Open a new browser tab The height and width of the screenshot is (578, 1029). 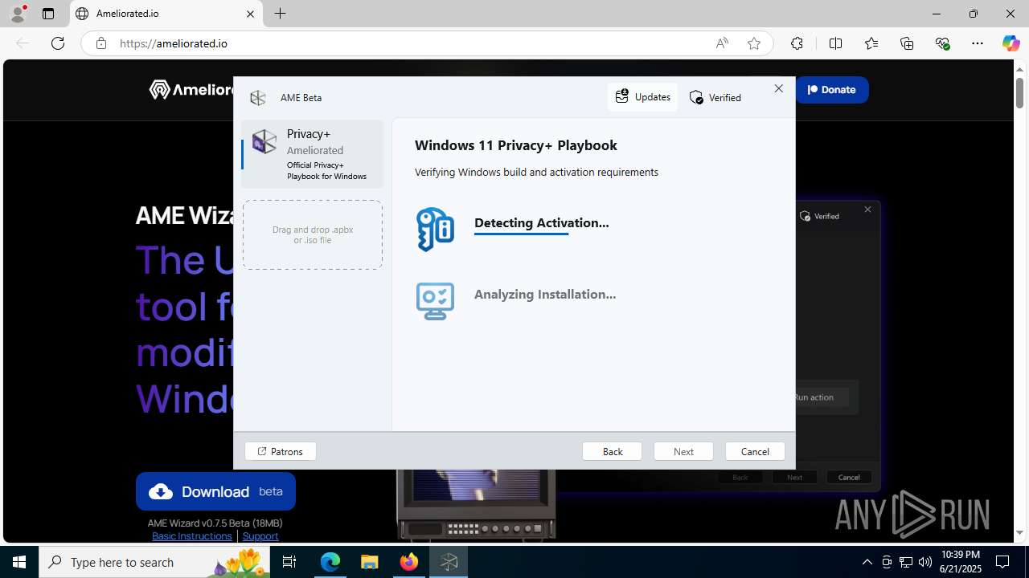pyautogui.click(x=280, y=14)
